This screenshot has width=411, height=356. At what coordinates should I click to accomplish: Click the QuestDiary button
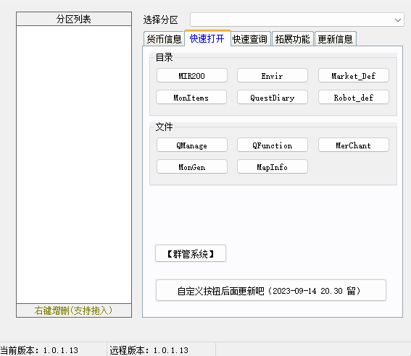pos(273,98)
